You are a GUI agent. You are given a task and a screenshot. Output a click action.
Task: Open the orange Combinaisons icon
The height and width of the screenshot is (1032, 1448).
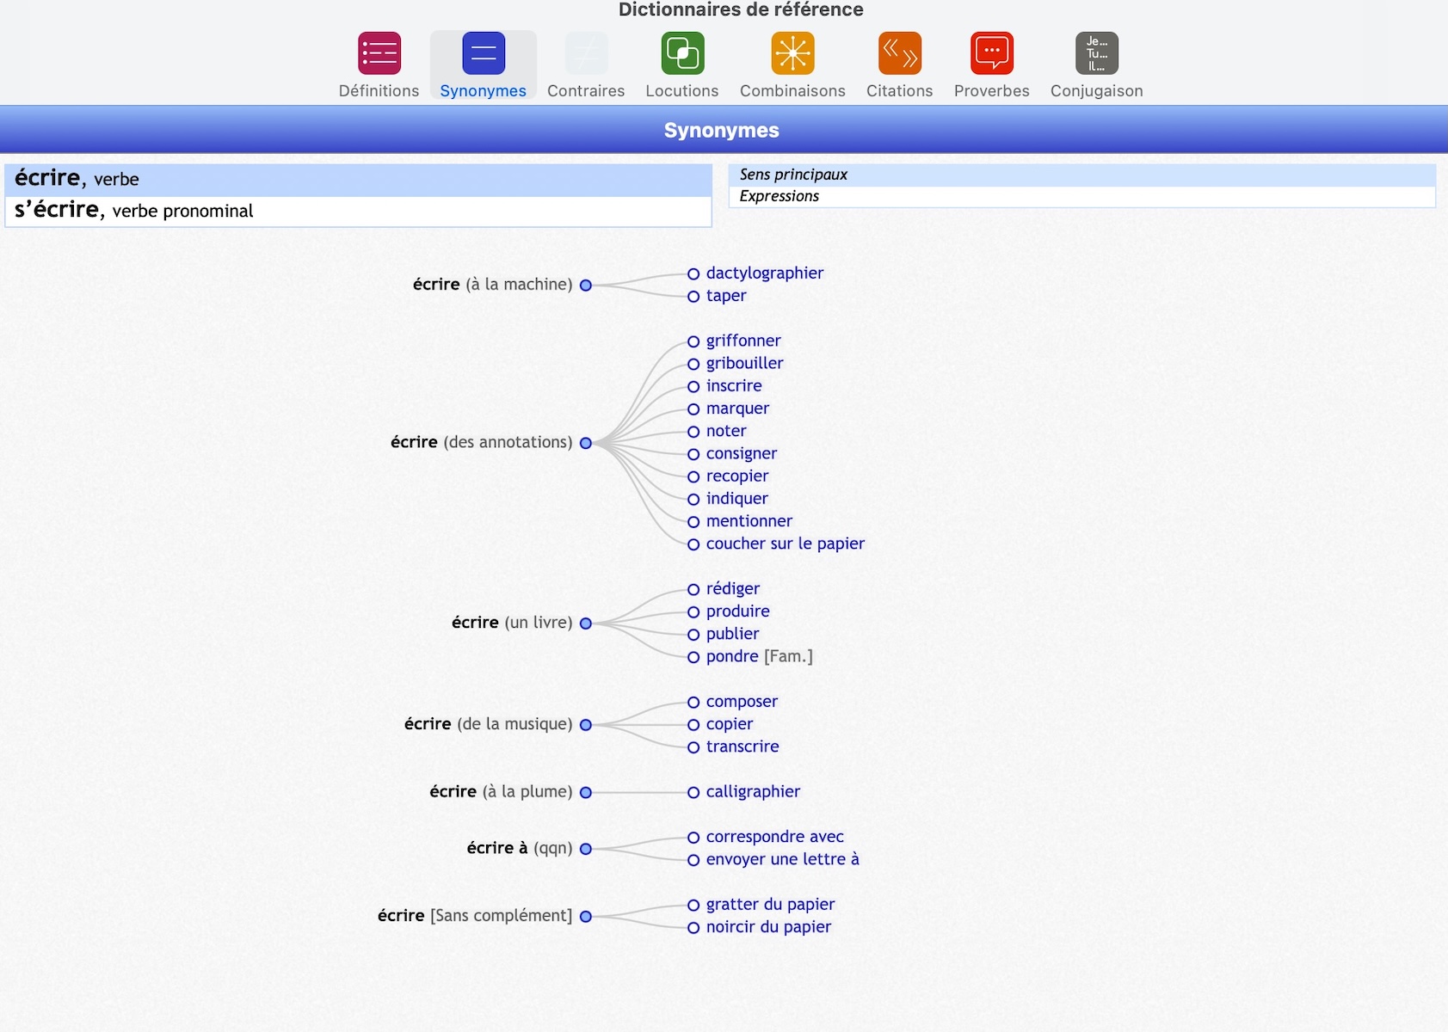(x=792, y=53)
